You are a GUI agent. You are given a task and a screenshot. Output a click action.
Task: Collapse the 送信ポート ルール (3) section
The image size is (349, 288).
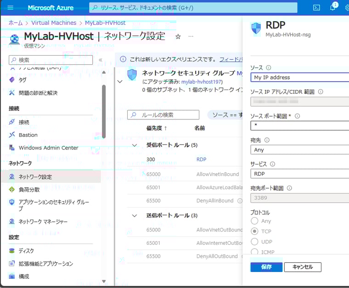pyautogui.click(x=135, y=216)
